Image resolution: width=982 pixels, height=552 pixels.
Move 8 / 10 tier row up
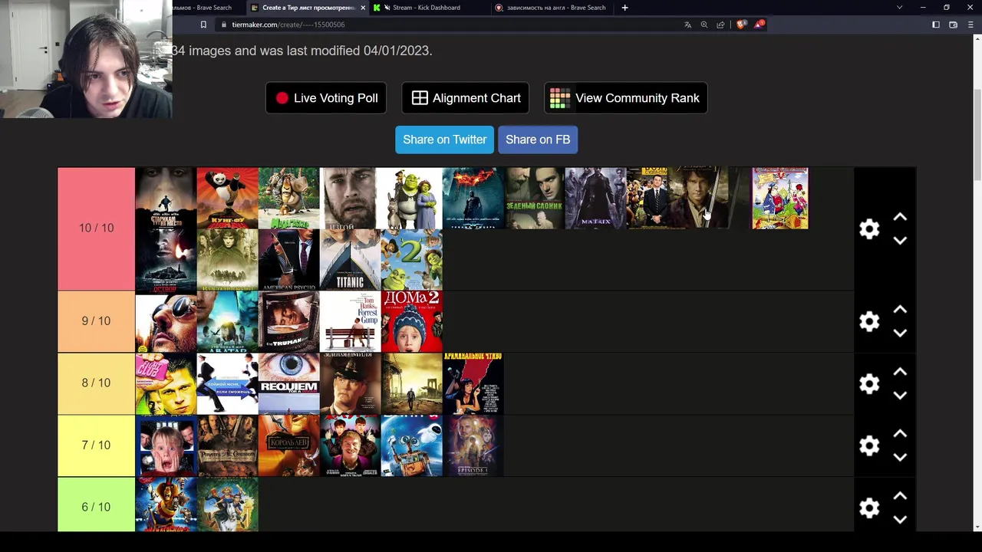(x=900, y=372)
